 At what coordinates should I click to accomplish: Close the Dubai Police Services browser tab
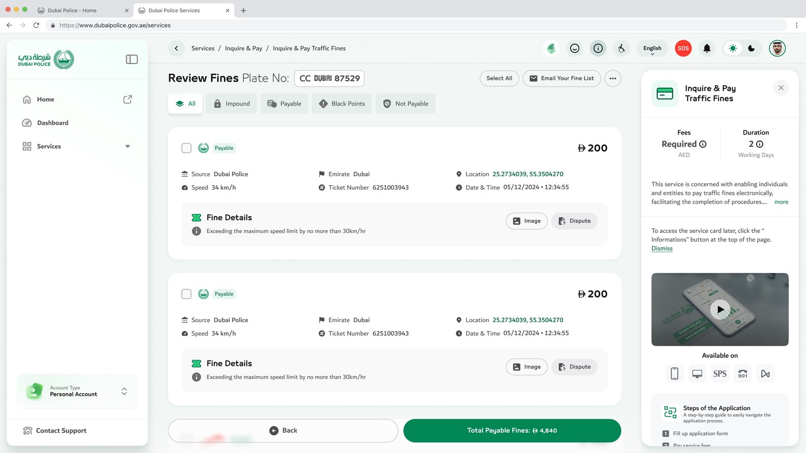click(x=228, y=10)
